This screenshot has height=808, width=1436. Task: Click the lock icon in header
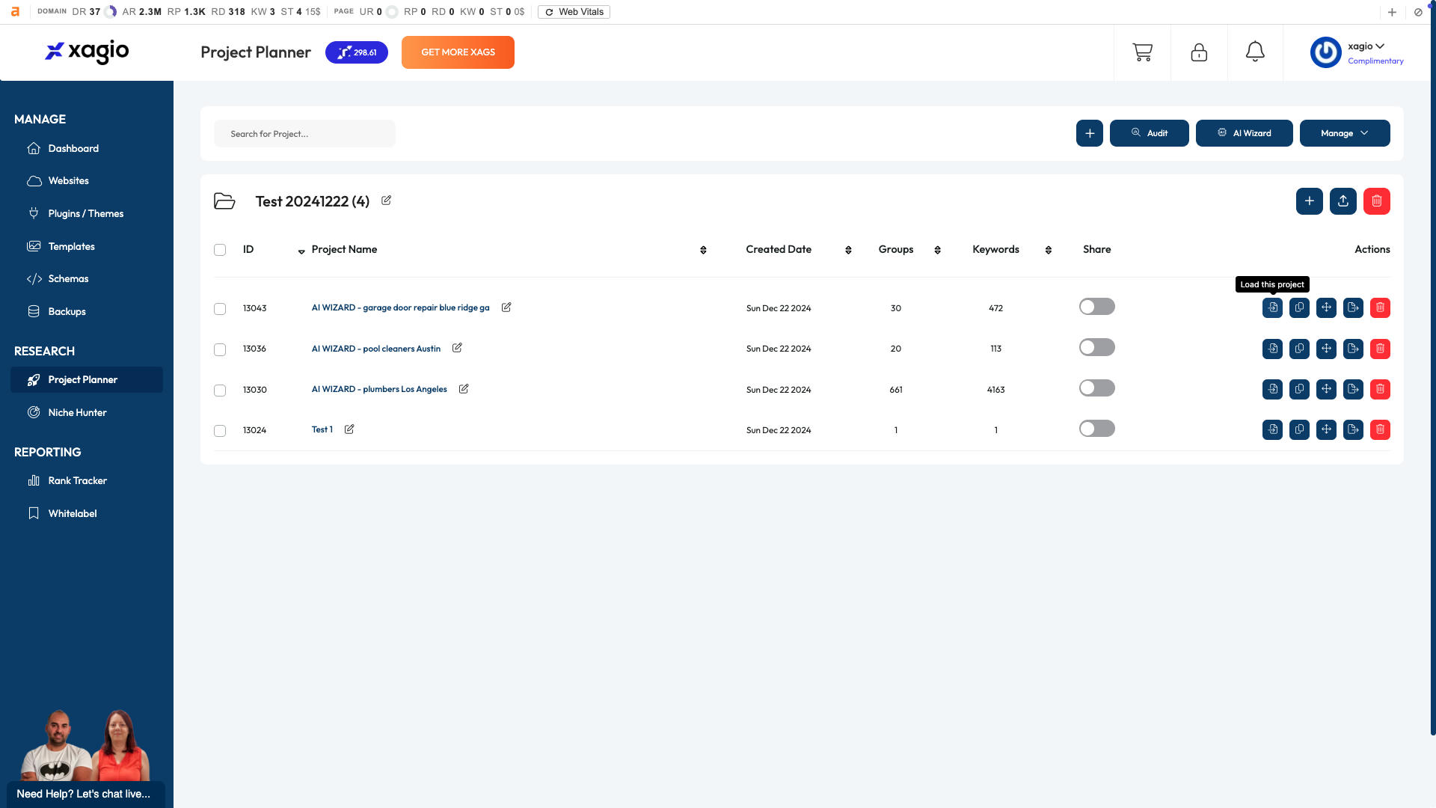pyautogui.click(x=1199, y=52)
